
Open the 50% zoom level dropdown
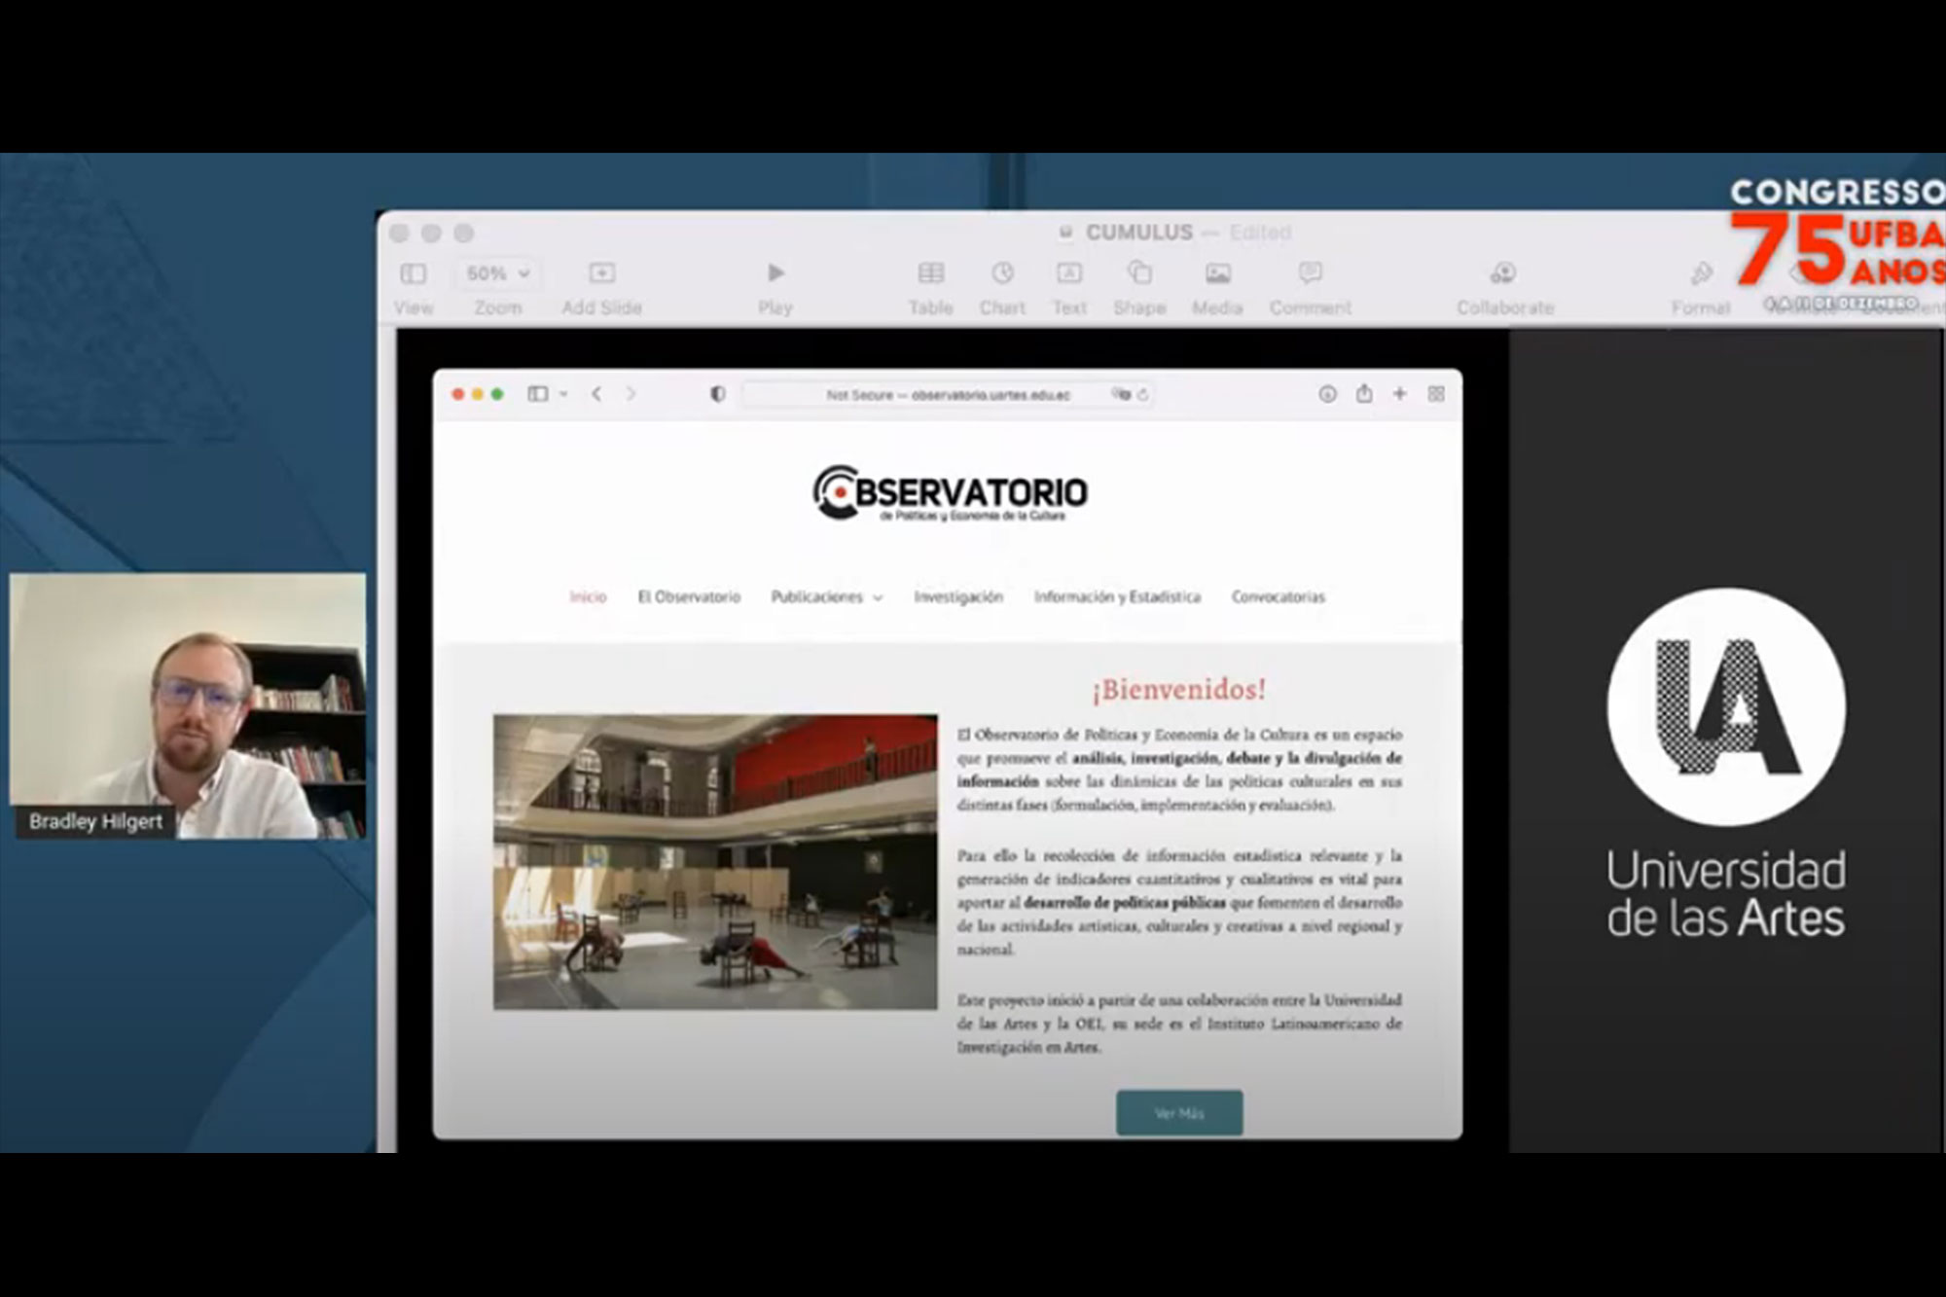(x=497, y=273)
